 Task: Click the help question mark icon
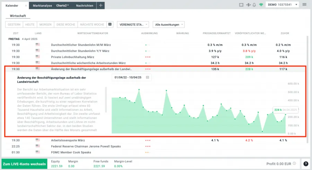305,164
